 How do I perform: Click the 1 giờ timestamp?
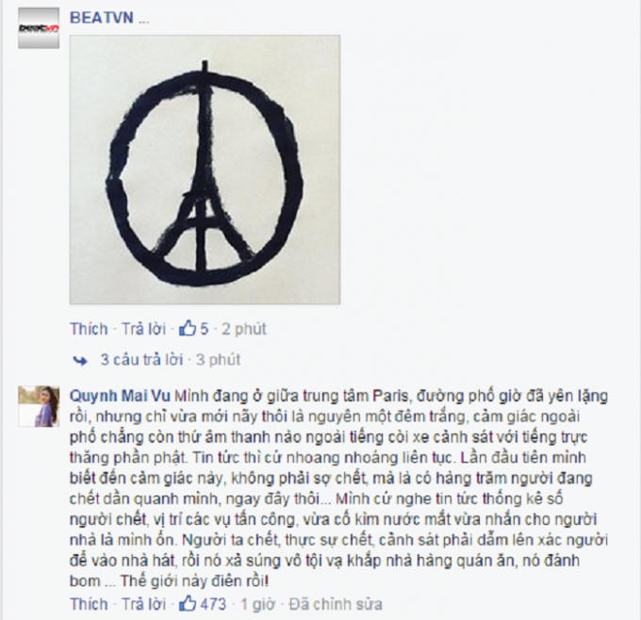tap(257, 604)
